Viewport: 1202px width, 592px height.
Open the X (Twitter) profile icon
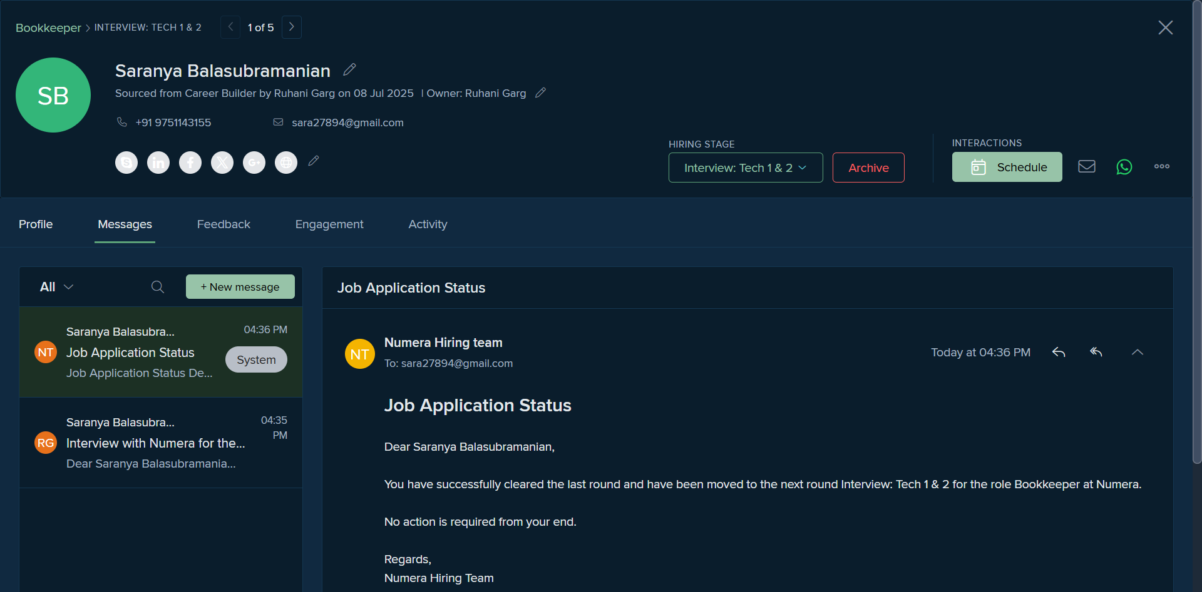coord(222,163)
